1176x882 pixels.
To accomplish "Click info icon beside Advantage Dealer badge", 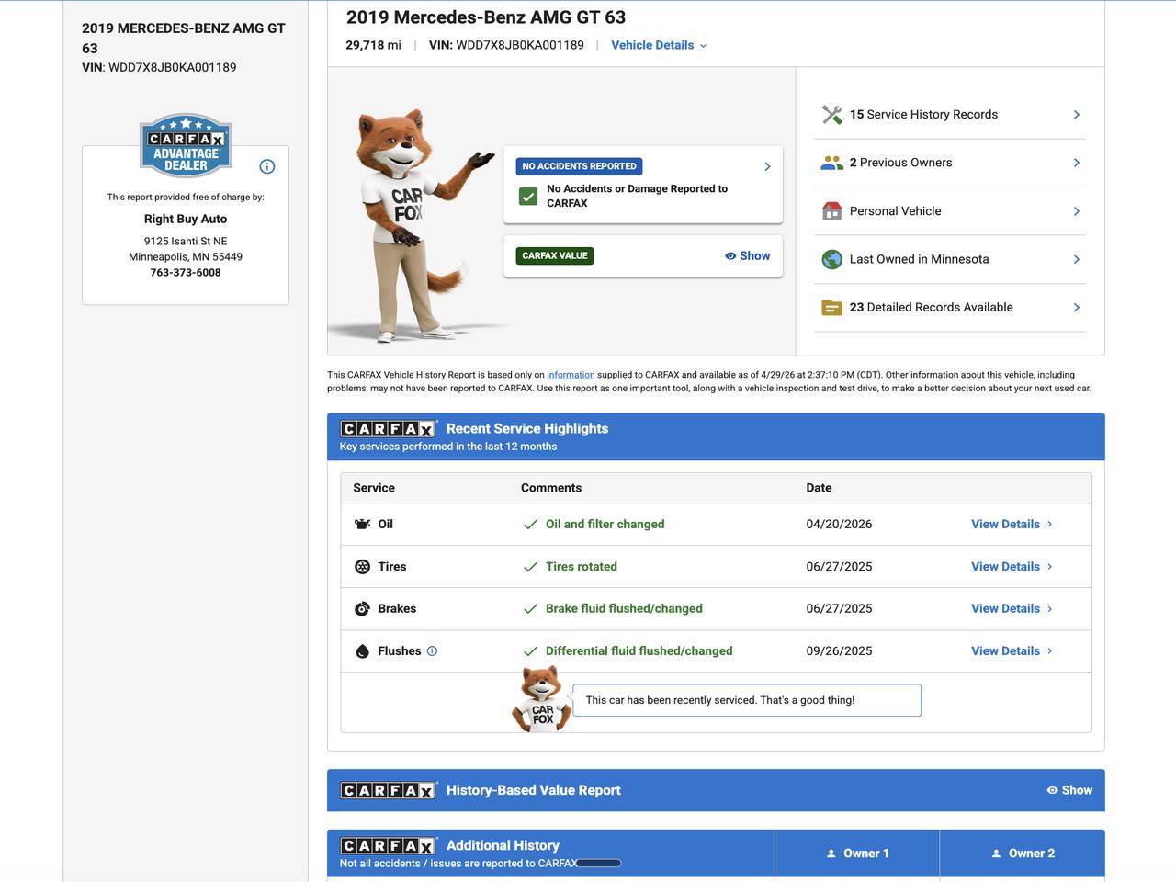I will tap(267, 166).
